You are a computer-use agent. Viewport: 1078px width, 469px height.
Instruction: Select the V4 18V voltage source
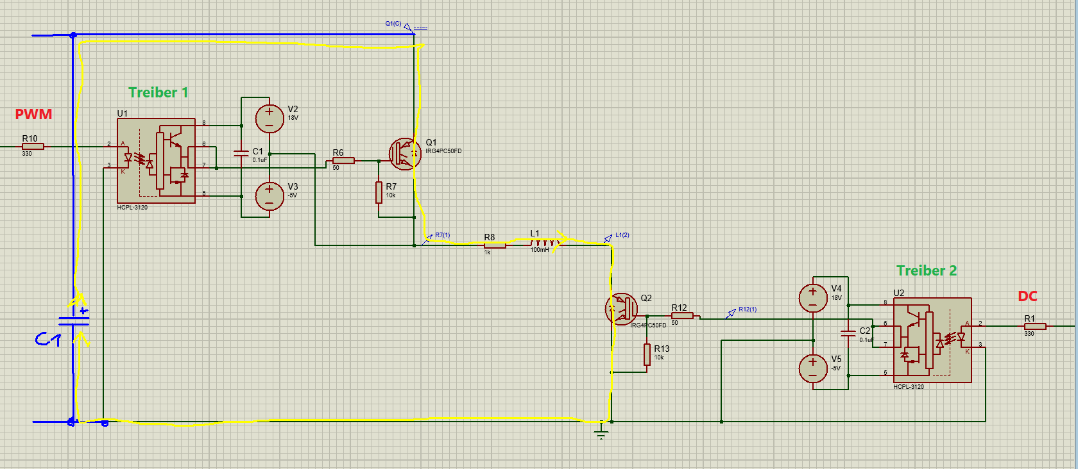(813, 298)
